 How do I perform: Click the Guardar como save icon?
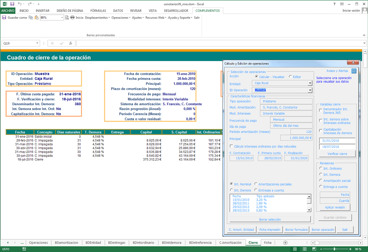click(4, 17)
